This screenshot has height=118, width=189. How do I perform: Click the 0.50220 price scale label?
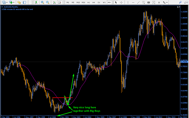184,109
